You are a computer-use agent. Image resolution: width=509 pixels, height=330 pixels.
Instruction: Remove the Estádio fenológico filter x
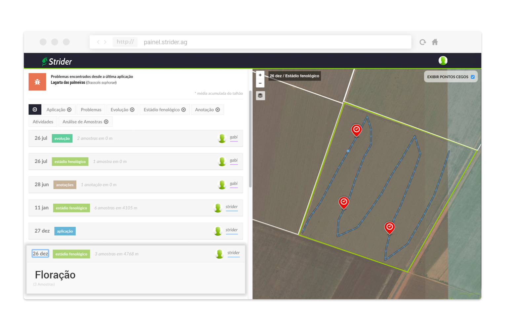[x=184, y=110]
